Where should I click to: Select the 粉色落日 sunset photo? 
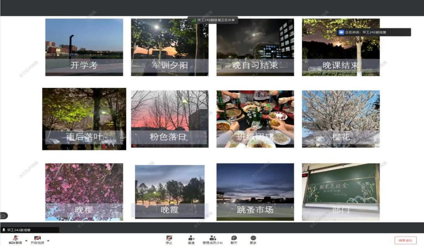(x=170, y=119)
